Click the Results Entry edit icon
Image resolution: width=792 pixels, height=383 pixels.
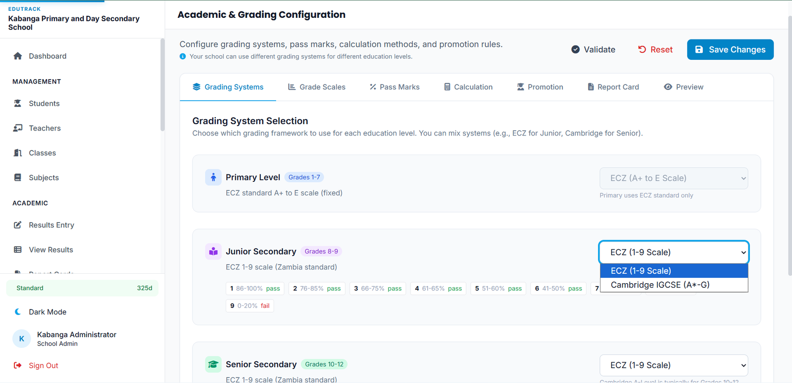18,225
